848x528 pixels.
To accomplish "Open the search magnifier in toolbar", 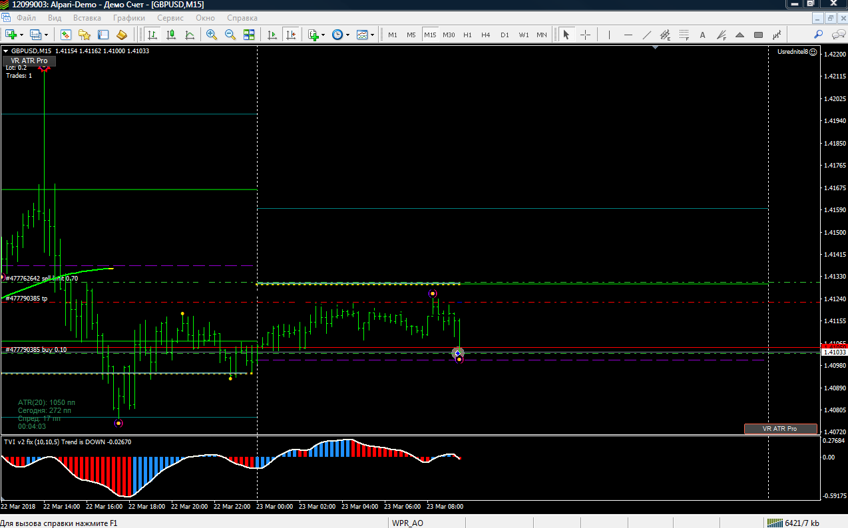I will coord(819,35).
